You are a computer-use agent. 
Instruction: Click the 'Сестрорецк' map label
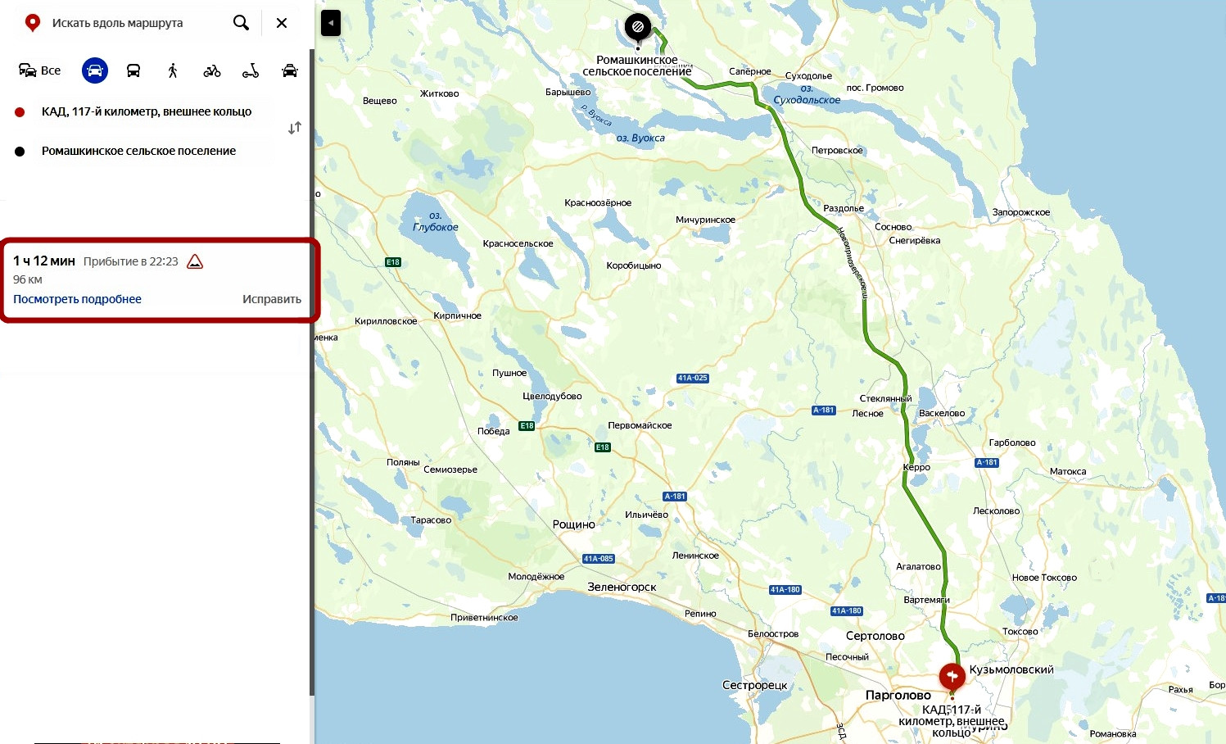point(754,685)
